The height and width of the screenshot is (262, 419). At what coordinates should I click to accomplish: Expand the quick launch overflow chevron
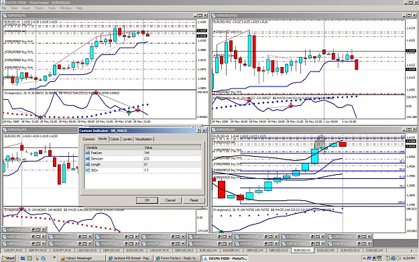coord(54,258)
